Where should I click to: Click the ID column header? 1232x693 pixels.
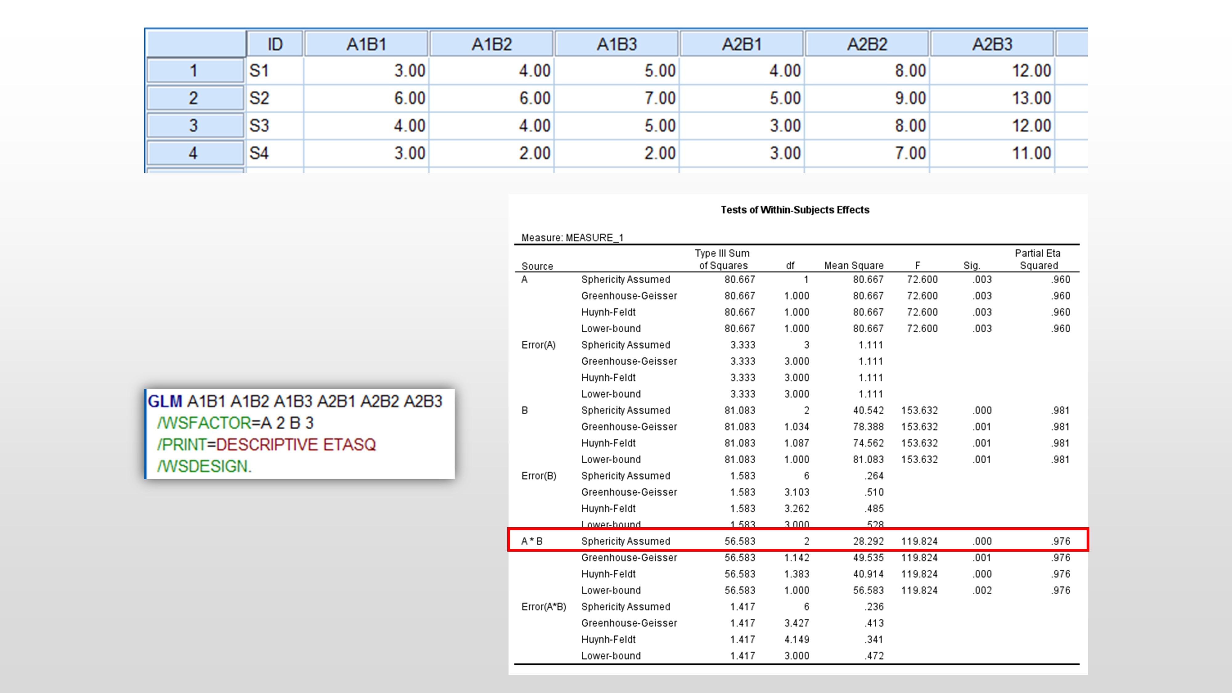[274, 44]
